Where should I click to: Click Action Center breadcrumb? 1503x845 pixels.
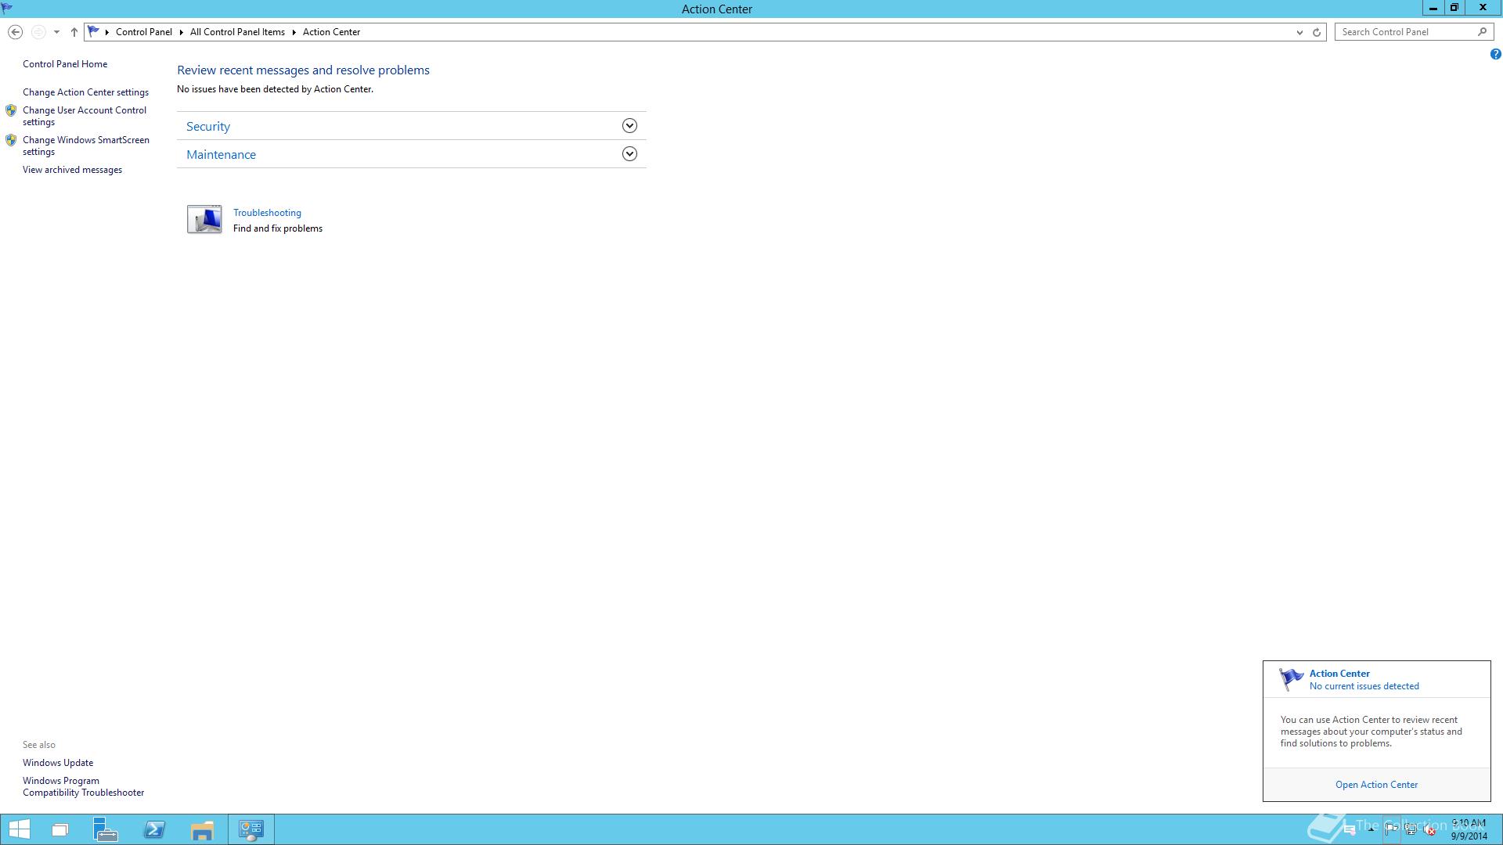331,32
